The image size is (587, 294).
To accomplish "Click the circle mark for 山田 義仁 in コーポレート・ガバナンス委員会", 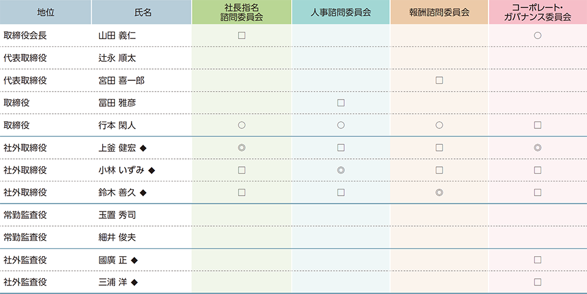I will pos(537,35).
